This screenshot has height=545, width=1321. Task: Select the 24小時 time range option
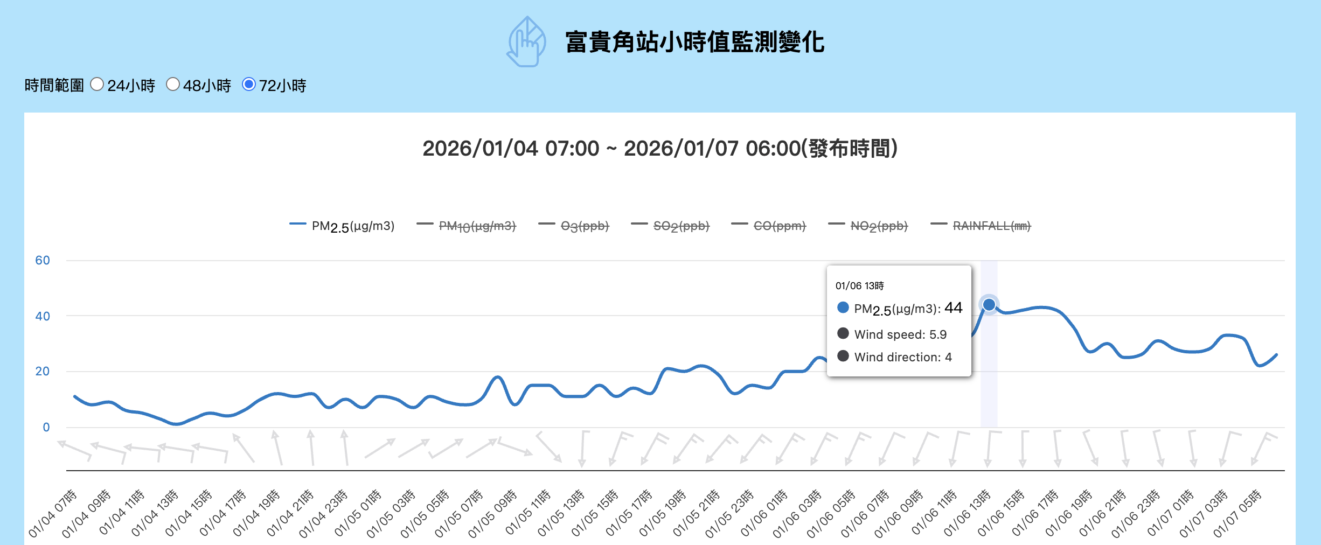click(98, 84)
